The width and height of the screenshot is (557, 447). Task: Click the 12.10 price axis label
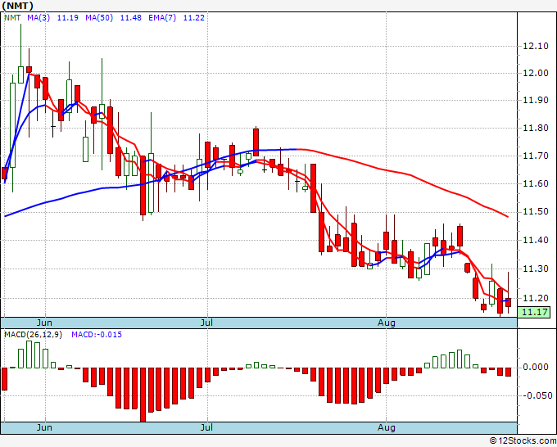coord(536,46)
